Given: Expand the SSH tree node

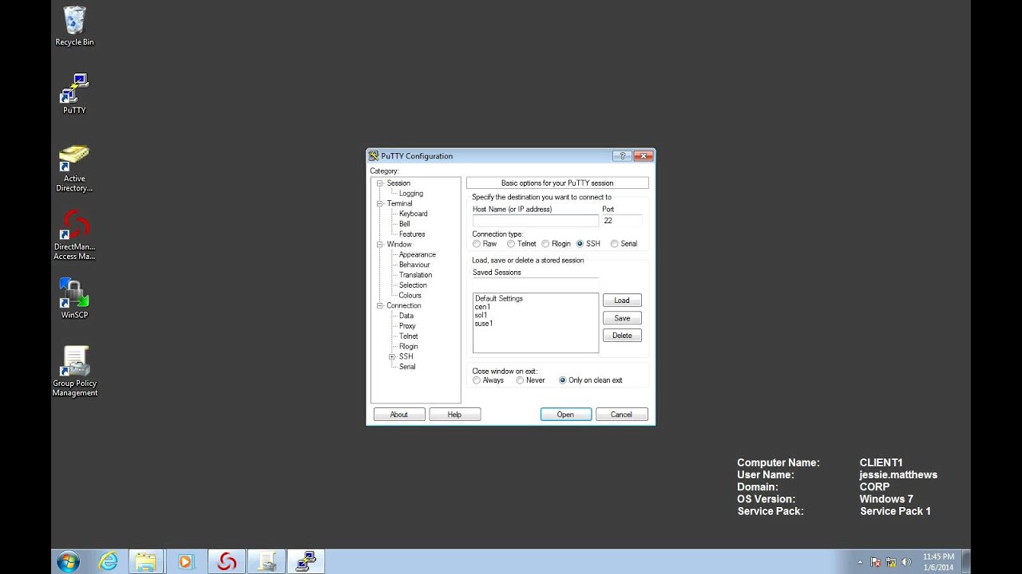Looking at the screenshot, I should pyautogui.click(x=392, y=356).
